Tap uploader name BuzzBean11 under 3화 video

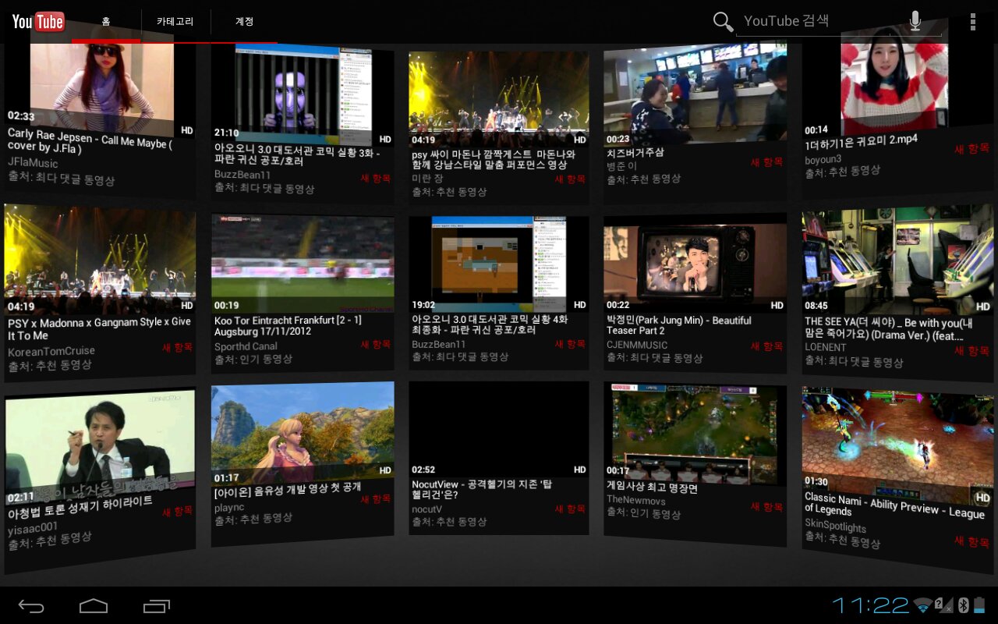242,175
